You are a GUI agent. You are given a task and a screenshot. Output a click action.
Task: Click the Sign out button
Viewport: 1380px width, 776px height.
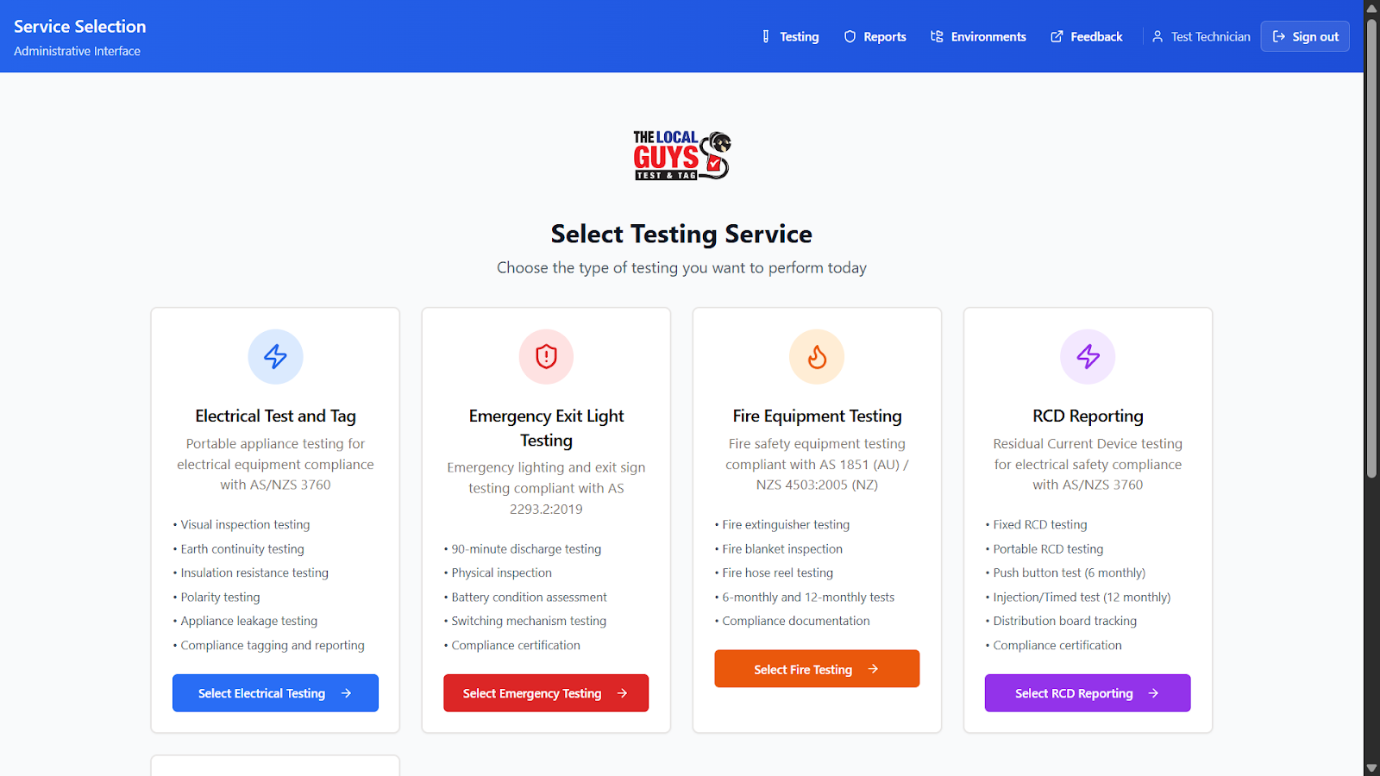pos(1305,36)
